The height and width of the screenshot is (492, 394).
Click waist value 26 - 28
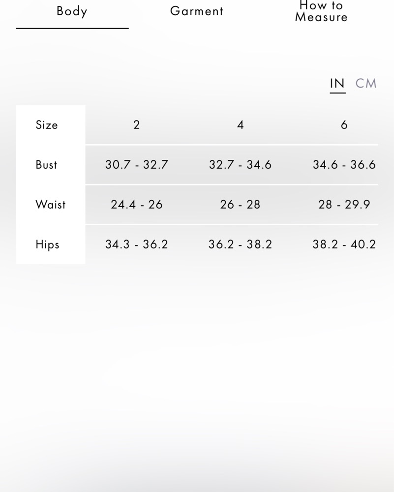click(x=241, y=205)
